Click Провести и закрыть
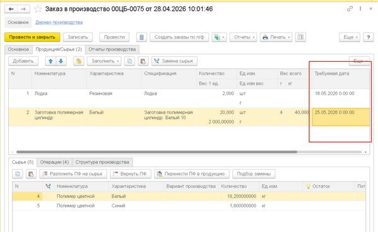Screen dimensions: 378x232 point(32,37)
